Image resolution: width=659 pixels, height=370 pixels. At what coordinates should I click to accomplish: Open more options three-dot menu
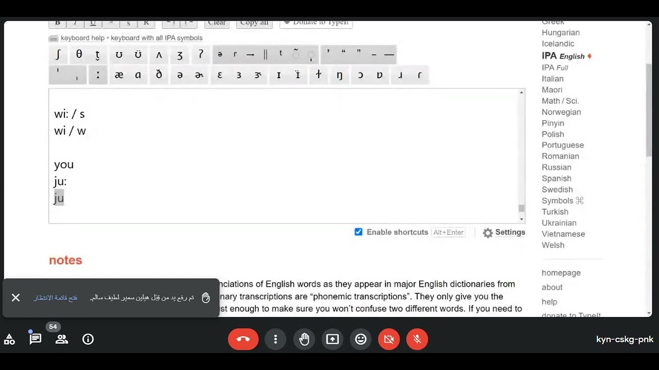(x=275, y=339)
